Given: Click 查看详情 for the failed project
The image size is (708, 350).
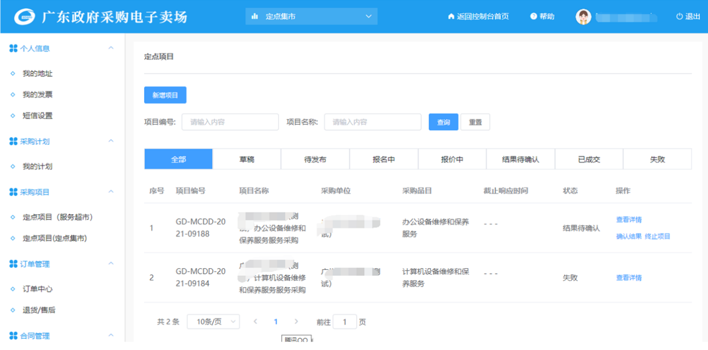Looking at the screenshot, I should [x=628, y=278].
